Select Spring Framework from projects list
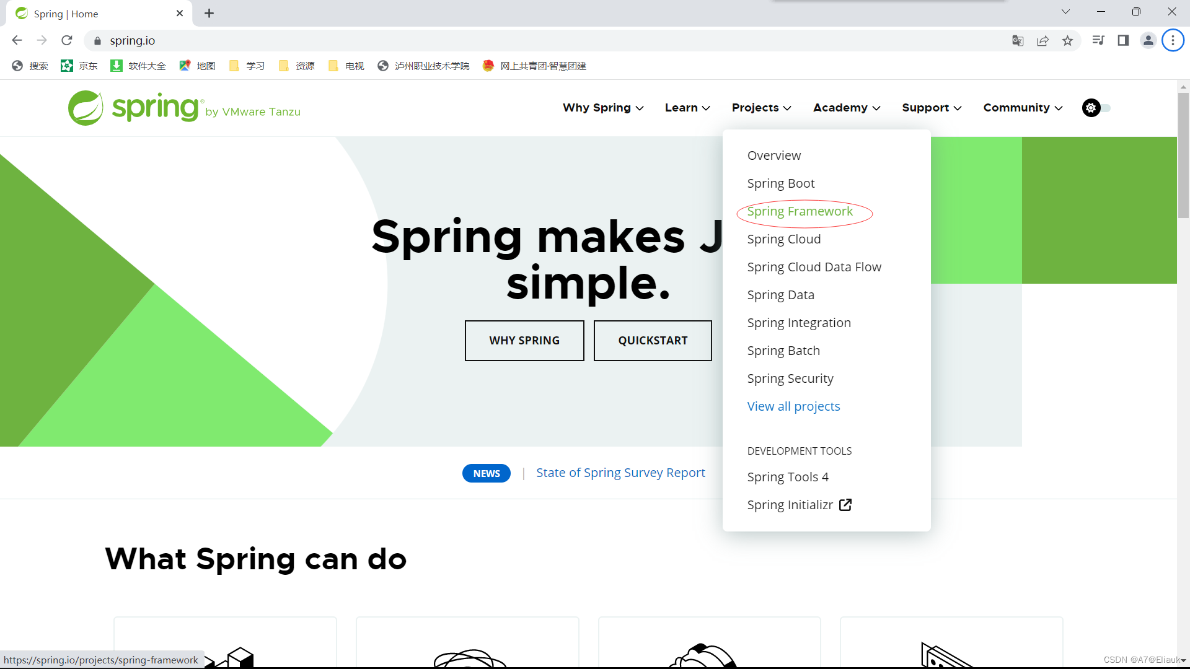 [x=800, y=211]
